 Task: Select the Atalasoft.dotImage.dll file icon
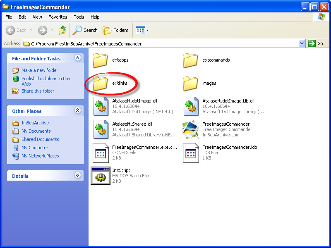(x=101, y=106)
